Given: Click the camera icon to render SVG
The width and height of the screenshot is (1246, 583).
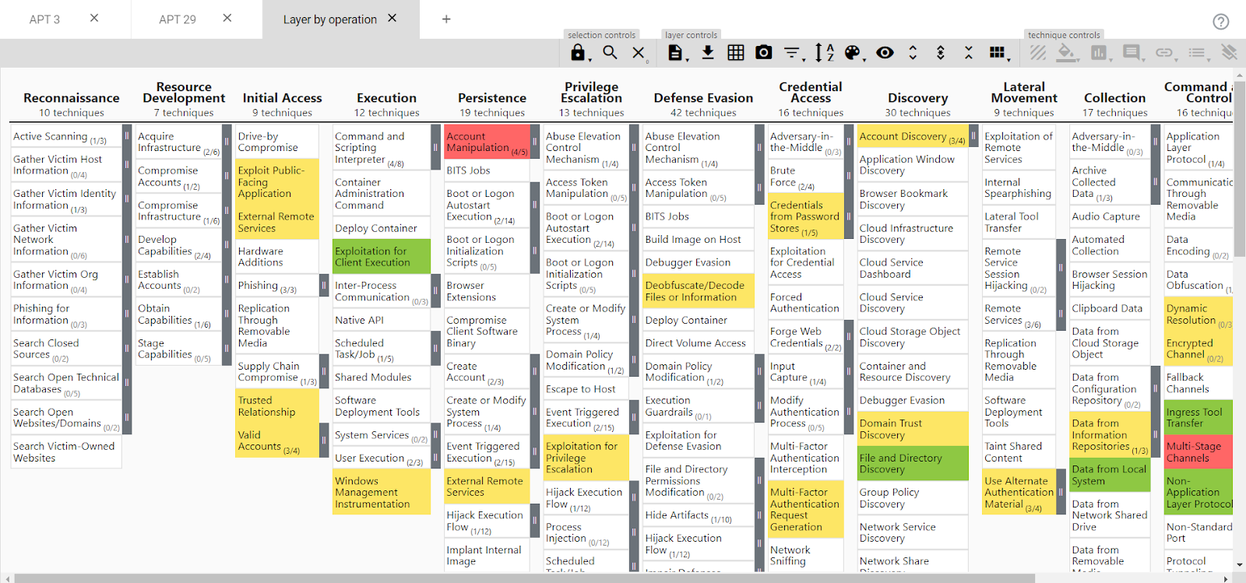Looking at the screenshot, I should pyautogui.click(x=764, y=52).
